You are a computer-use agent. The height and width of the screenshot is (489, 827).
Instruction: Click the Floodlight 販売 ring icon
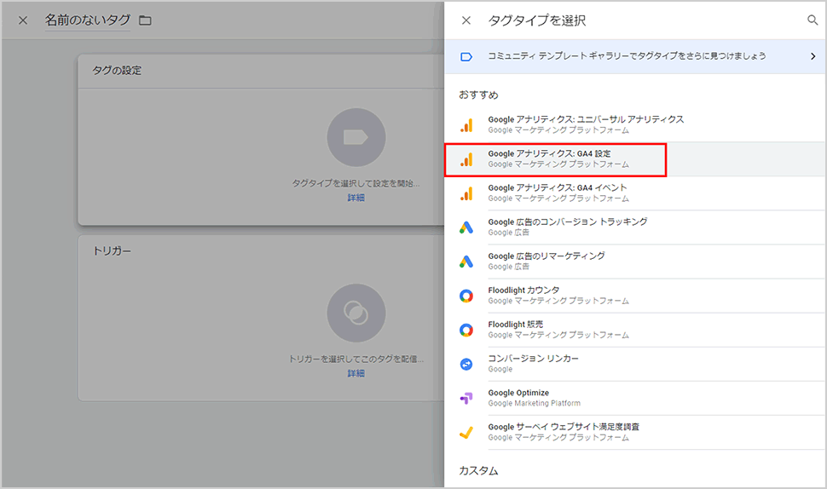tap(466, 331)
